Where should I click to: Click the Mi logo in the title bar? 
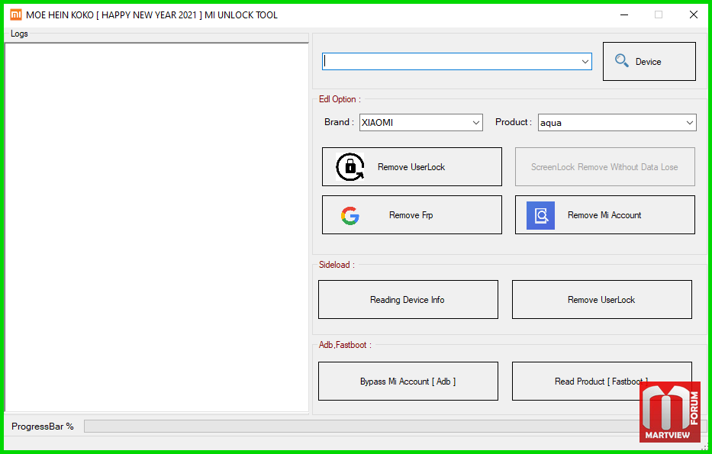16,15
